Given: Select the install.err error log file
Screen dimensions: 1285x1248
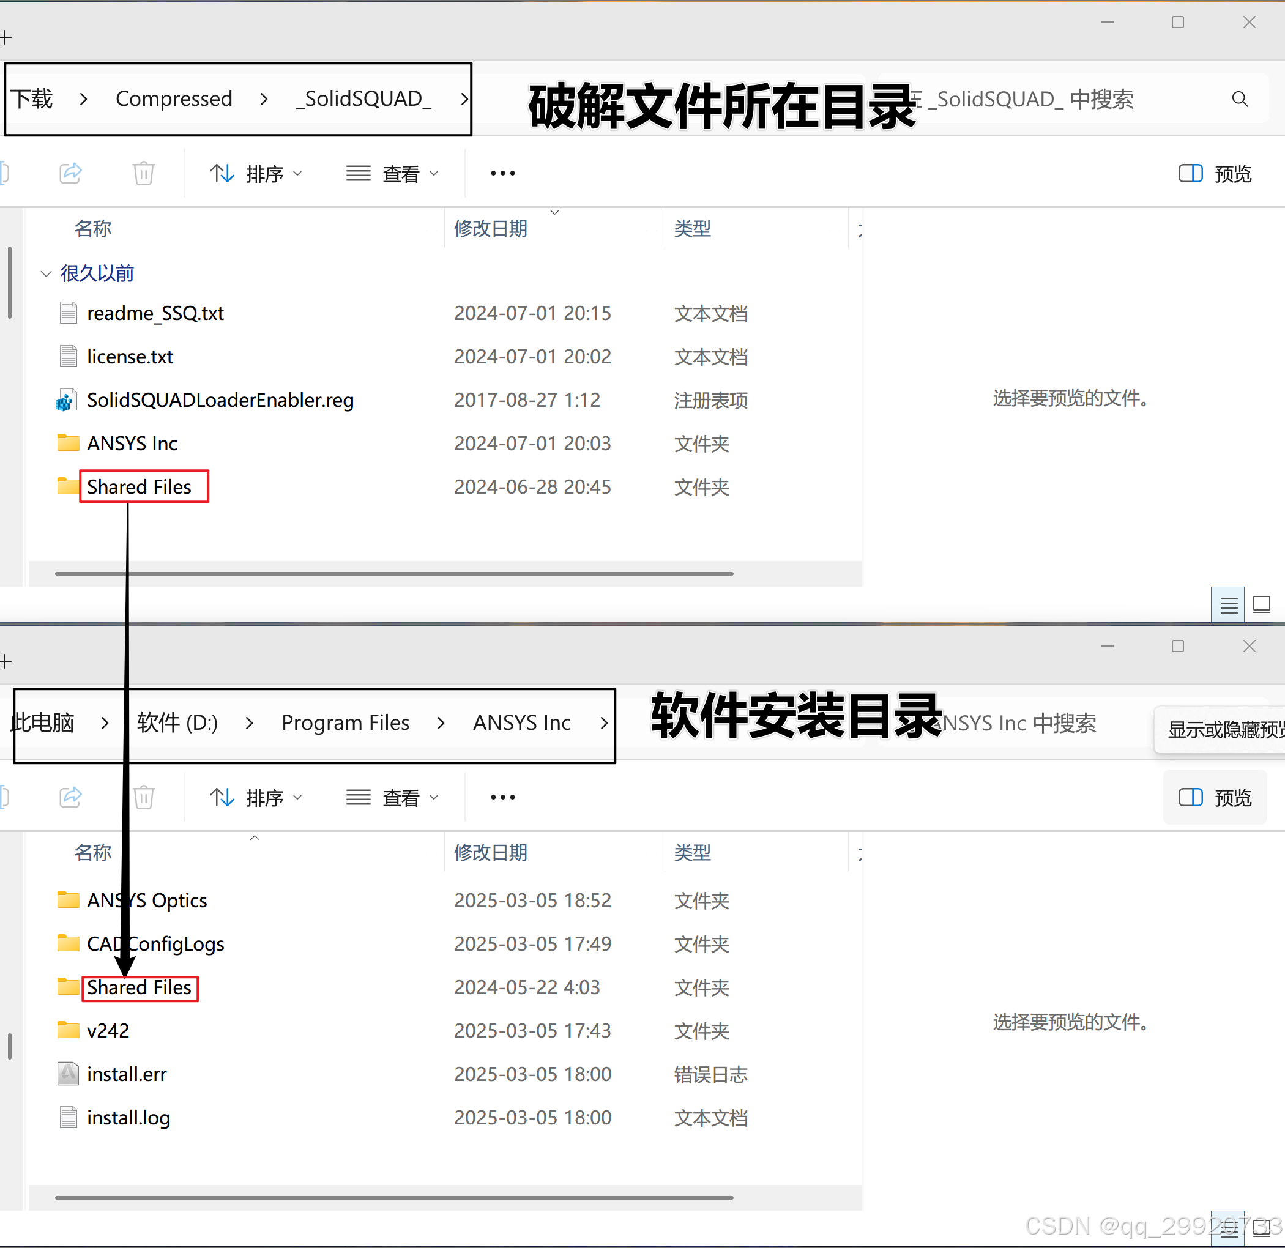Looking at the screenshot, I should click(127, 1074).
